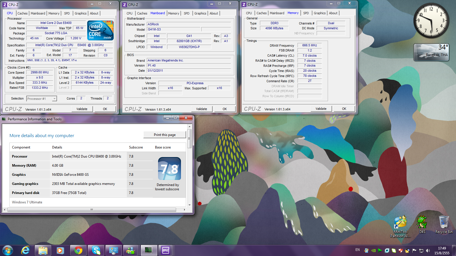Open Google Chrome from the taskbar

click(x=78, y=250)
